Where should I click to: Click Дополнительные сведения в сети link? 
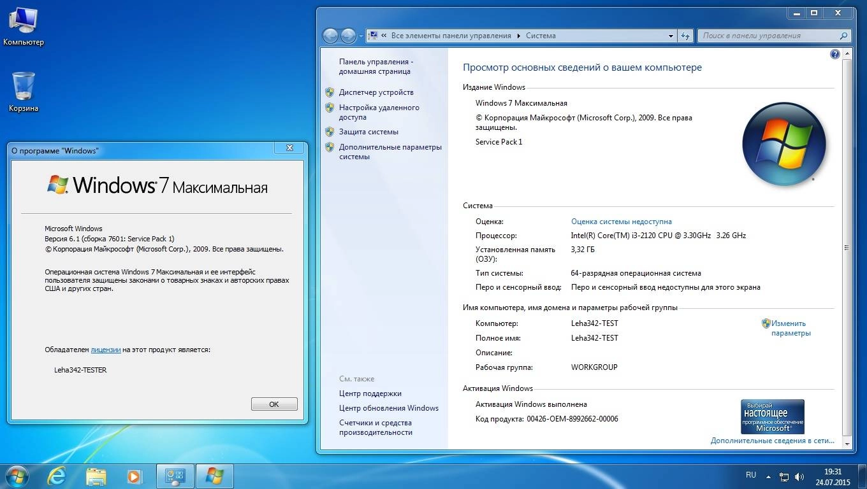tap(773, 441)
